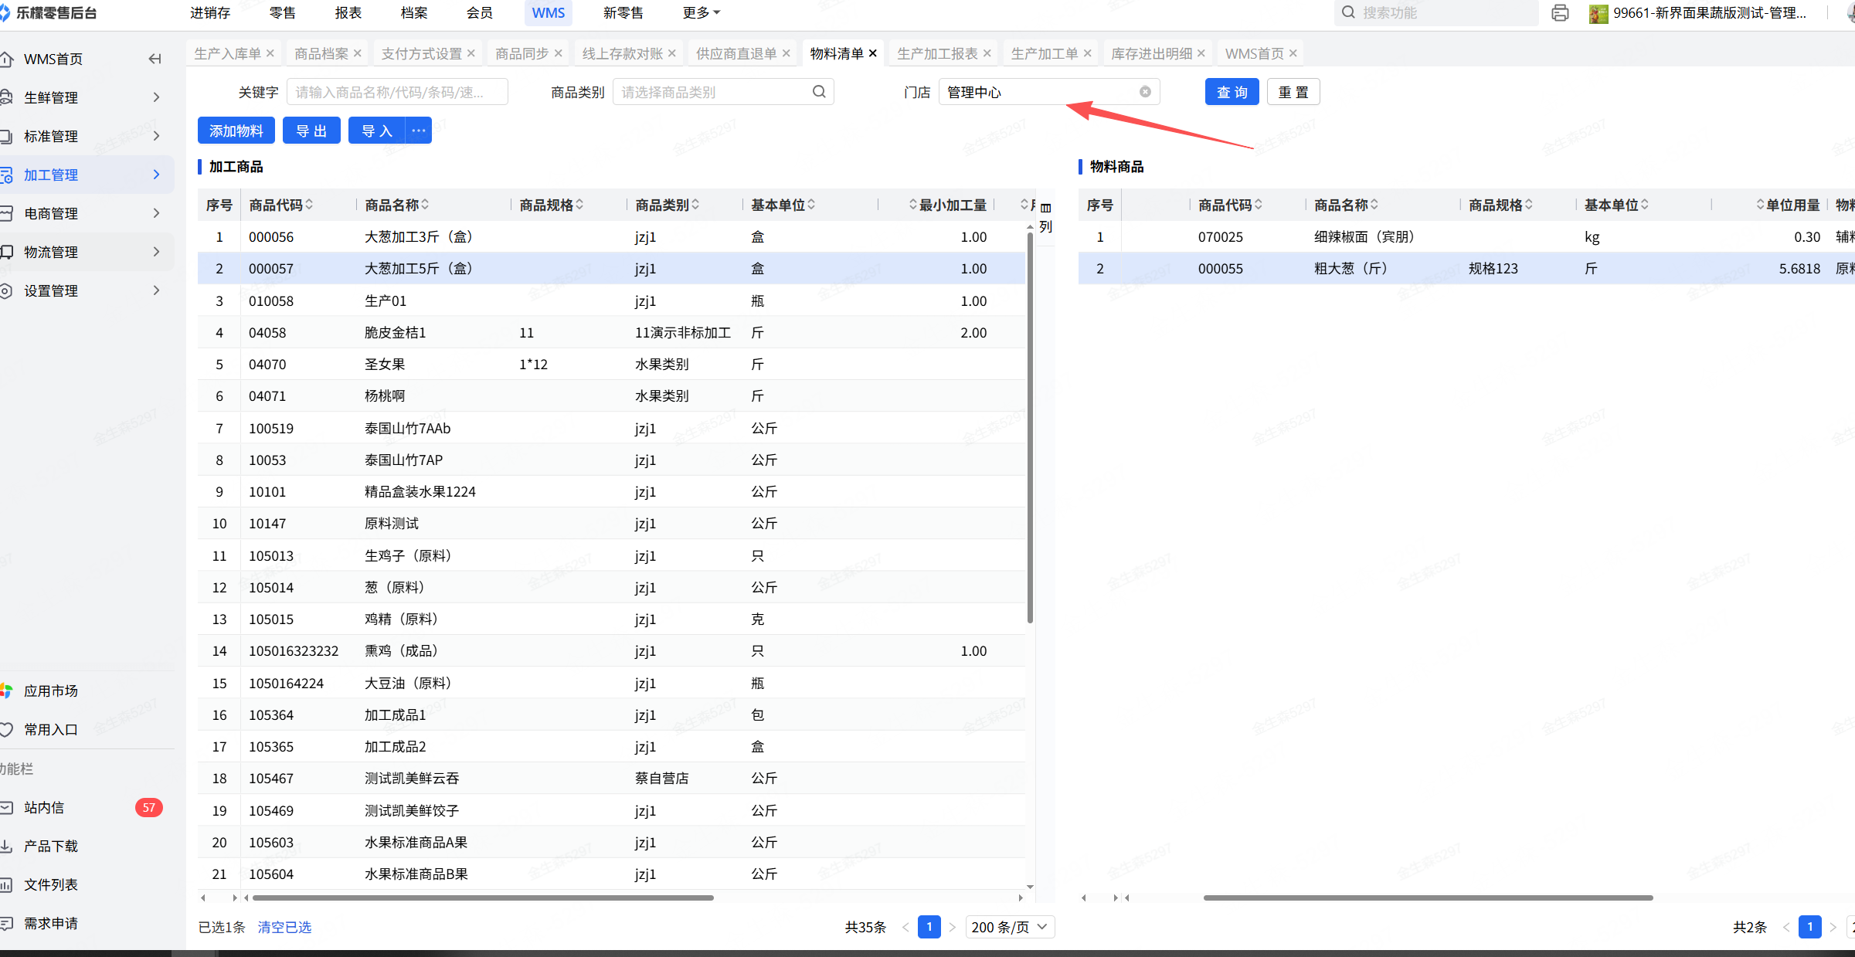Clear the 门店 field with x icon
Viewport: 1855px width, 957px height.
pos(1145,92)
